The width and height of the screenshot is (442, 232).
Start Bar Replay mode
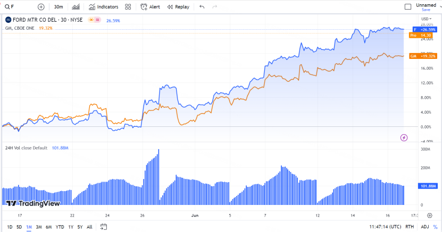point(178,7)
